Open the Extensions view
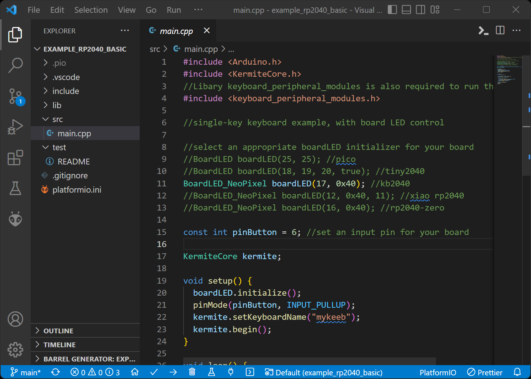 point(15,158)
